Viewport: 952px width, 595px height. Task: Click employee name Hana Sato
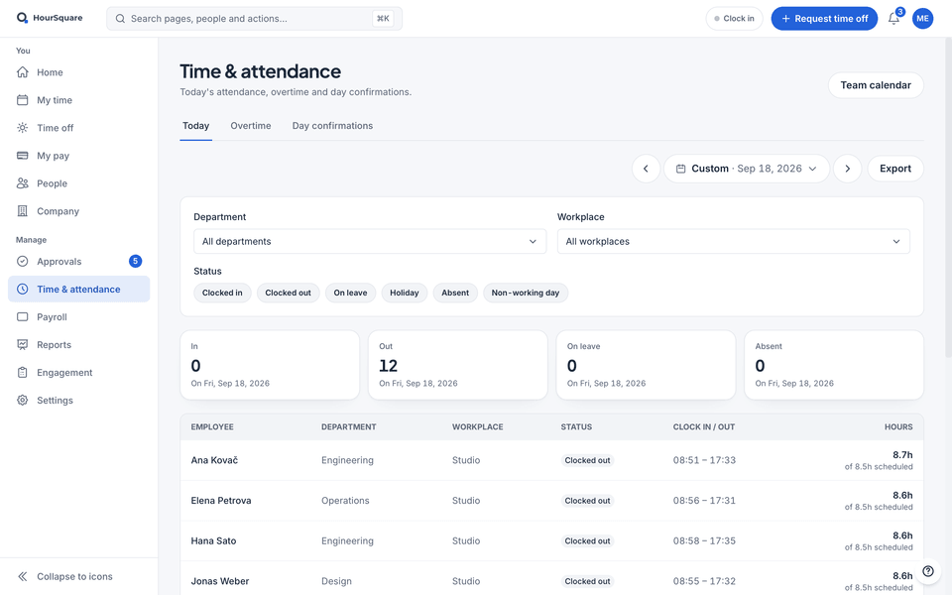pos(214,541)
